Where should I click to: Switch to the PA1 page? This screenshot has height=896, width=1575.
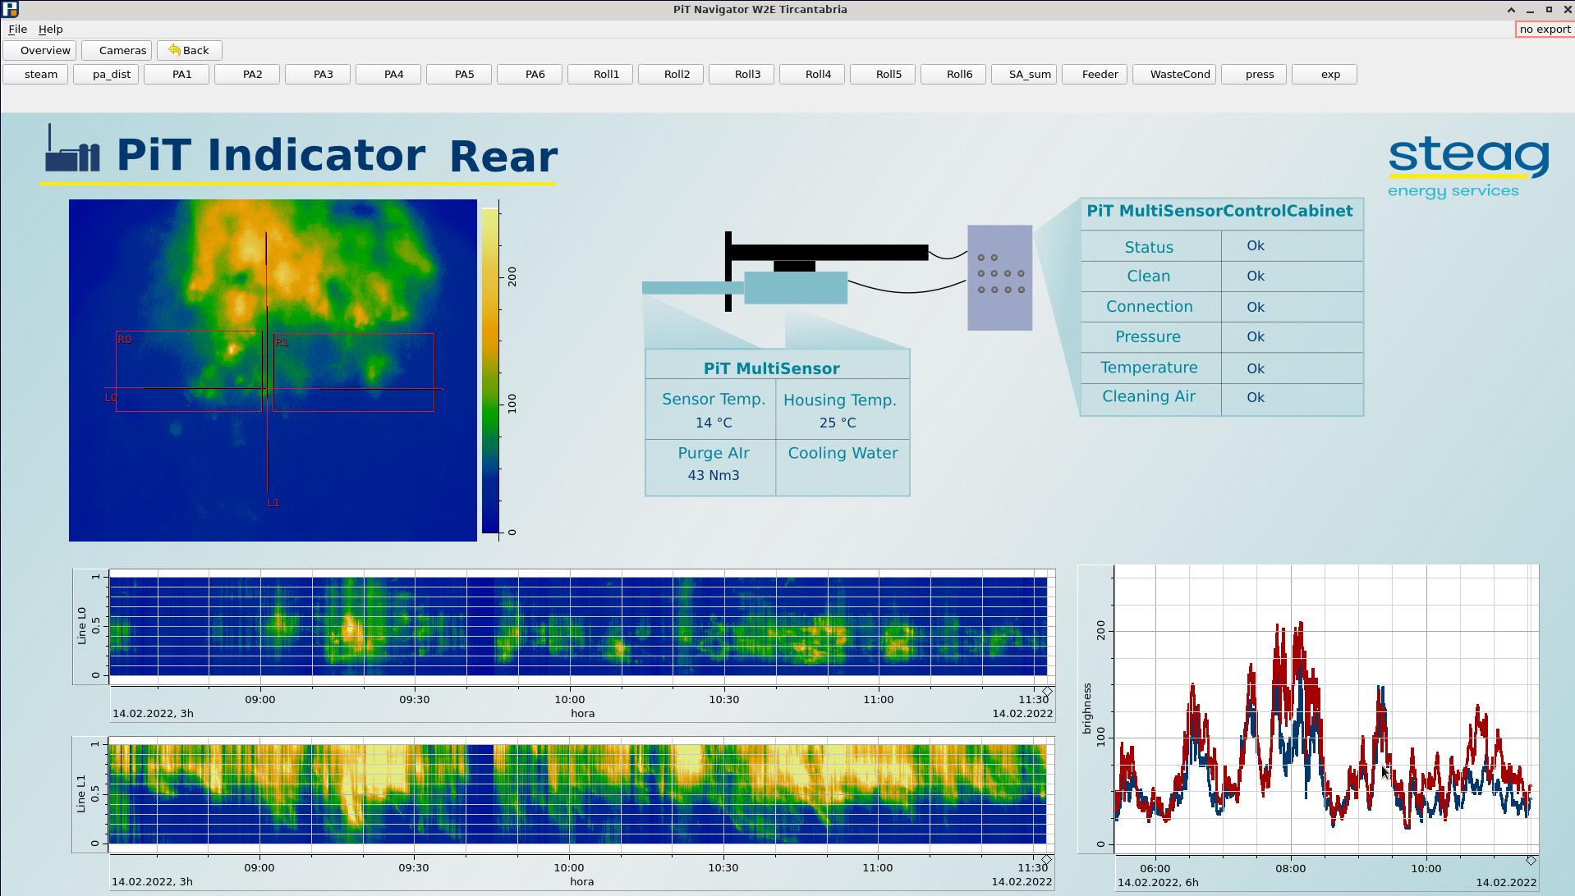[x=177, y=75]
